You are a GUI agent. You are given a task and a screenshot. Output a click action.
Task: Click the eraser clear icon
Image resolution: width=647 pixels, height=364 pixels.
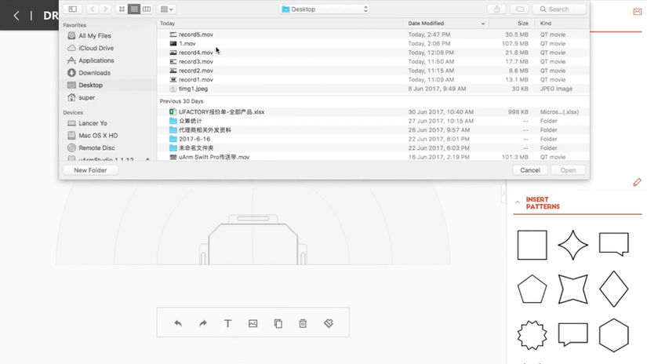pos(329,323)
